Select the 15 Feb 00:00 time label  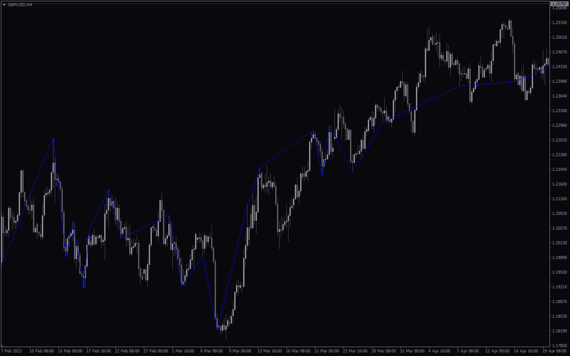(70, 351)
